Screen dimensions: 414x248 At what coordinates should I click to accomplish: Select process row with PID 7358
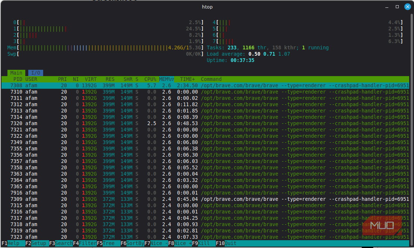pyautogui.click(x=205, y=167)
